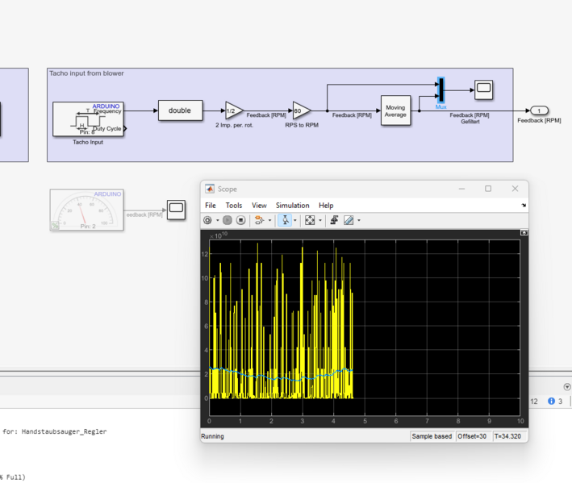Select the Moving Average block
Screen dimensions: 572x483
pos(395,111)
